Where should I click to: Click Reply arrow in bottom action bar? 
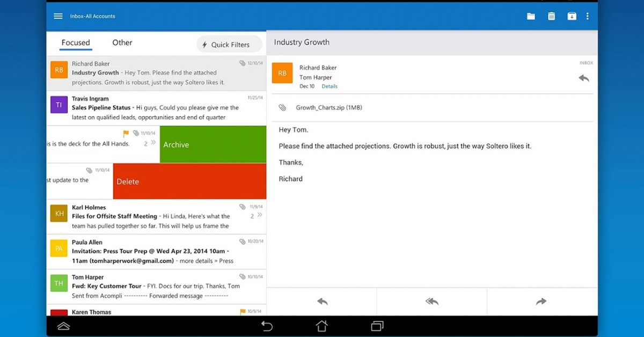coord(322,302)
